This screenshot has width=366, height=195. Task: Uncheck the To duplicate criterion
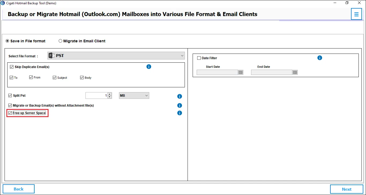coord(11,78)
